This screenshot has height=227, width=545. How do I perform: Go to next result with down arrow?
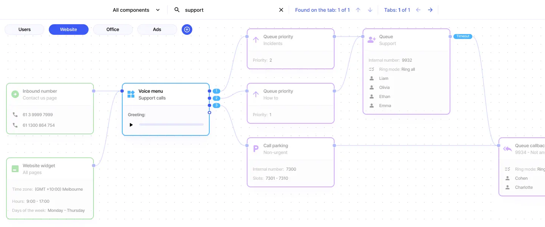(370, 10)
